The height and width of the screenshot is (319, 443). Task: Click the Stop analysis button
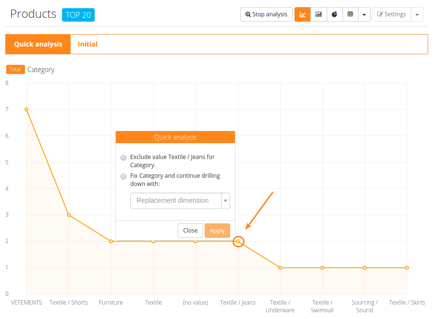click(266, 14)
